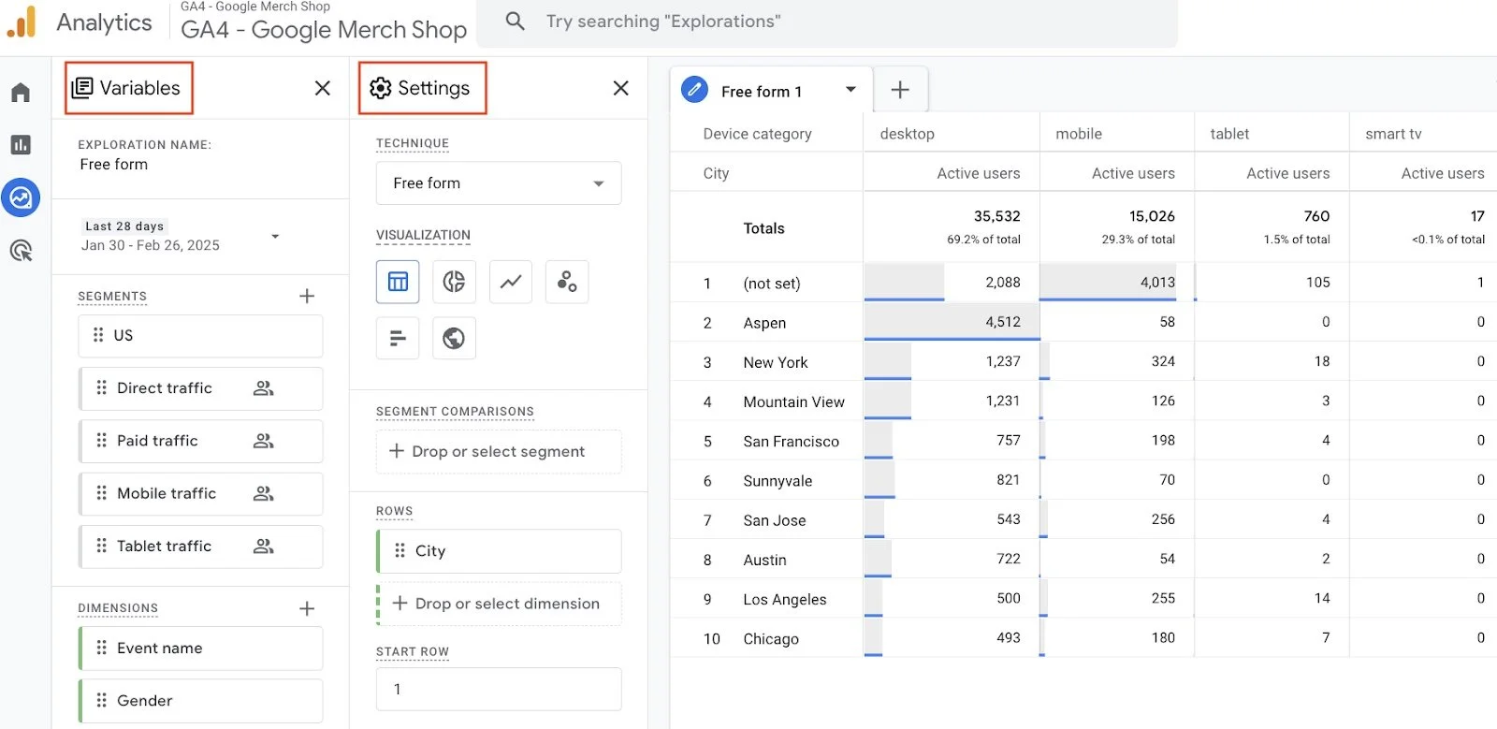Click Drop or select dimension
Image resolution: width=1497 pixels, height=729 pixels.
point(499,604)
